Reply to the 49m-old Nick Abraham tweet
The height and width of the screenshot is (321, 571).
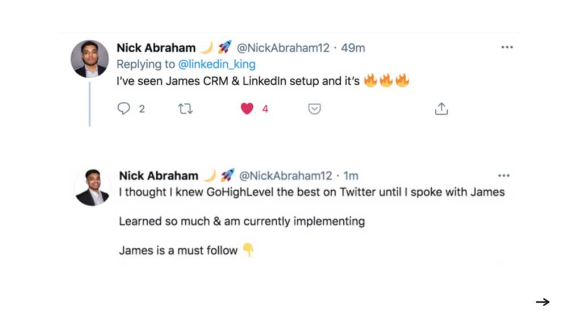click(x=124, y=109)
